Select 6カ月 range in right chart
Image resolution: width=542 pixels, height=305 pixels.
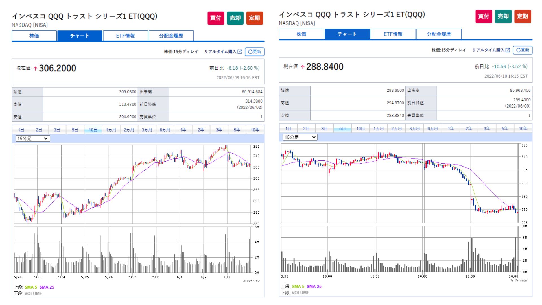(433, 128)
